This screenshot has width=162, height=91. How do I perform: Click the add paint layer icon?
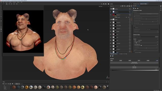click(x=124, y=6)
